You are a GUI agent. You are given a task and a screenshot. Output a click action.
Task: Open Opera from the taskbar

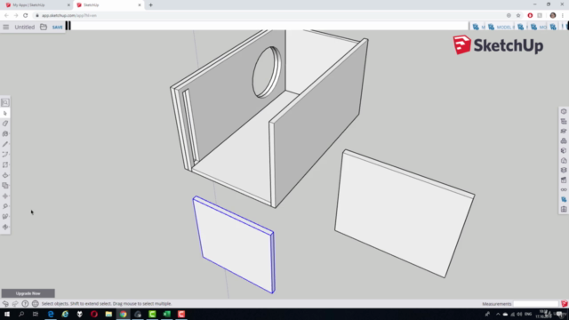pyautogui.click(x=94, y=314)
